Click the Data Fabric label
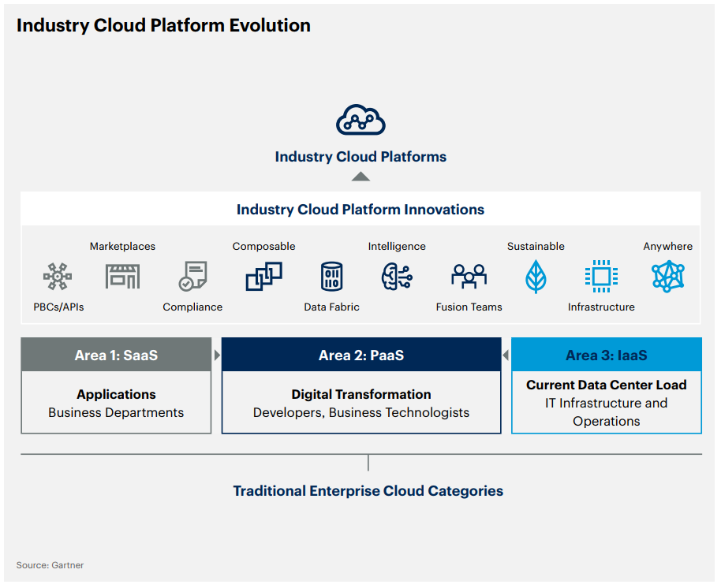This screenshot has height=588, width=721. (331, 307)
